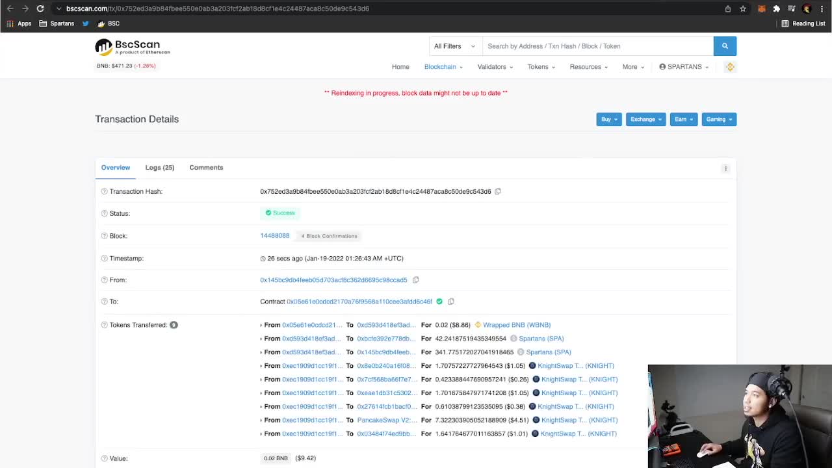Click the verified contract green check icon
This screenshot has width=832, height=468.
point(439,302)
